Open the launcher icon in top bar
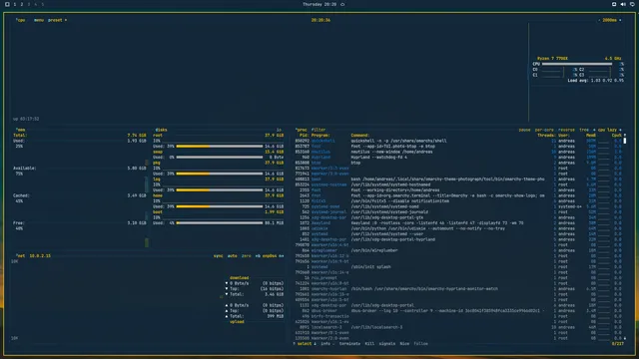Image resolution: width=639 pixels, height=359 pixels. point(7,4)
